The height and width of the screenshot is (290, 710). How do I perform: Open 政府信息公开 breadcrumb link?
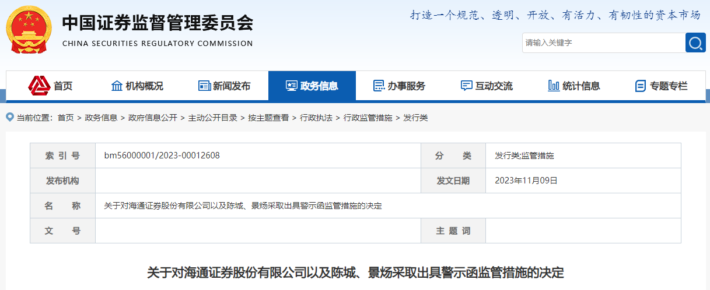tap(152, 118)
